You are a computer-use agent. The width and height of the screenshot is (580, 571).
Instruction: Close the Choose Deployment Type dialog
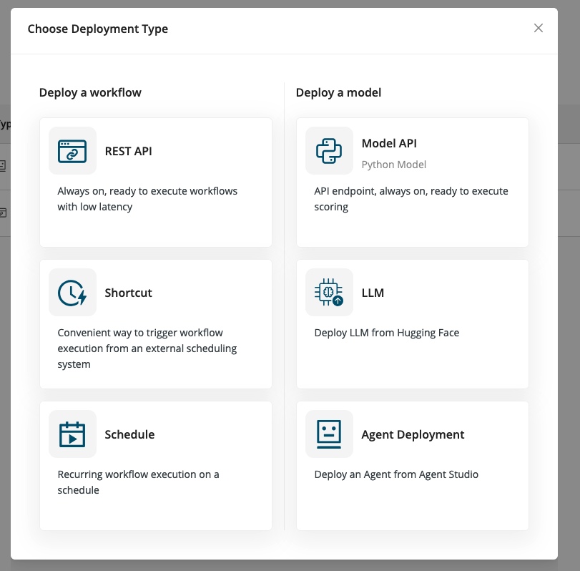[x=539, y=28]
